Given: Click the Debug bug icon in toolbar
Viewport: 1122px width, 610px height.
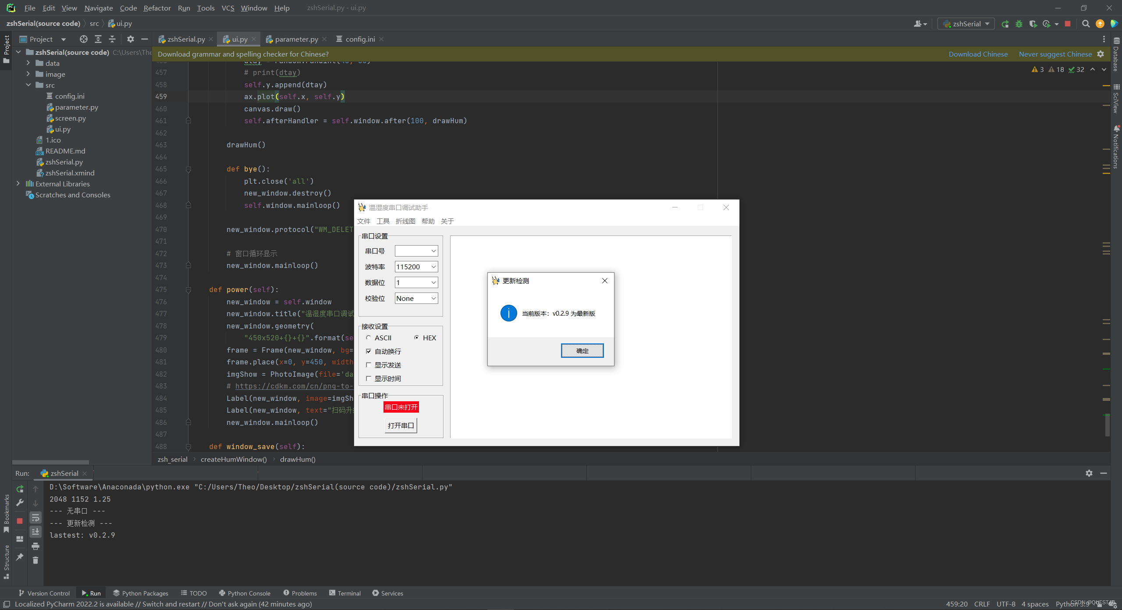Looking at the screenshot, I should pos(1019,24).
